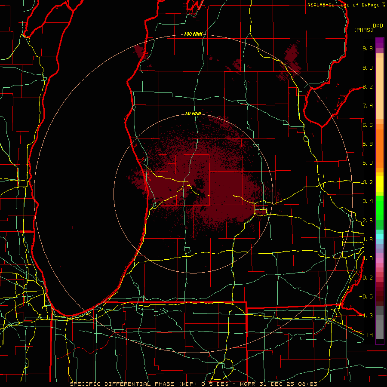Select the 9.0 legend value
The height and width of the screenshot is (387, 387).
coord(368,68)
